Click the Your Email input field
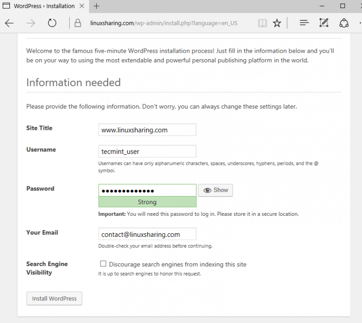362x323 pixels. (x=147, y=234)
